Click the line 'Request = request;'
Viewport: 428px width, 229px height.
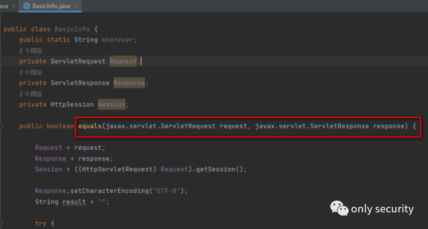[x=70, y=148]
